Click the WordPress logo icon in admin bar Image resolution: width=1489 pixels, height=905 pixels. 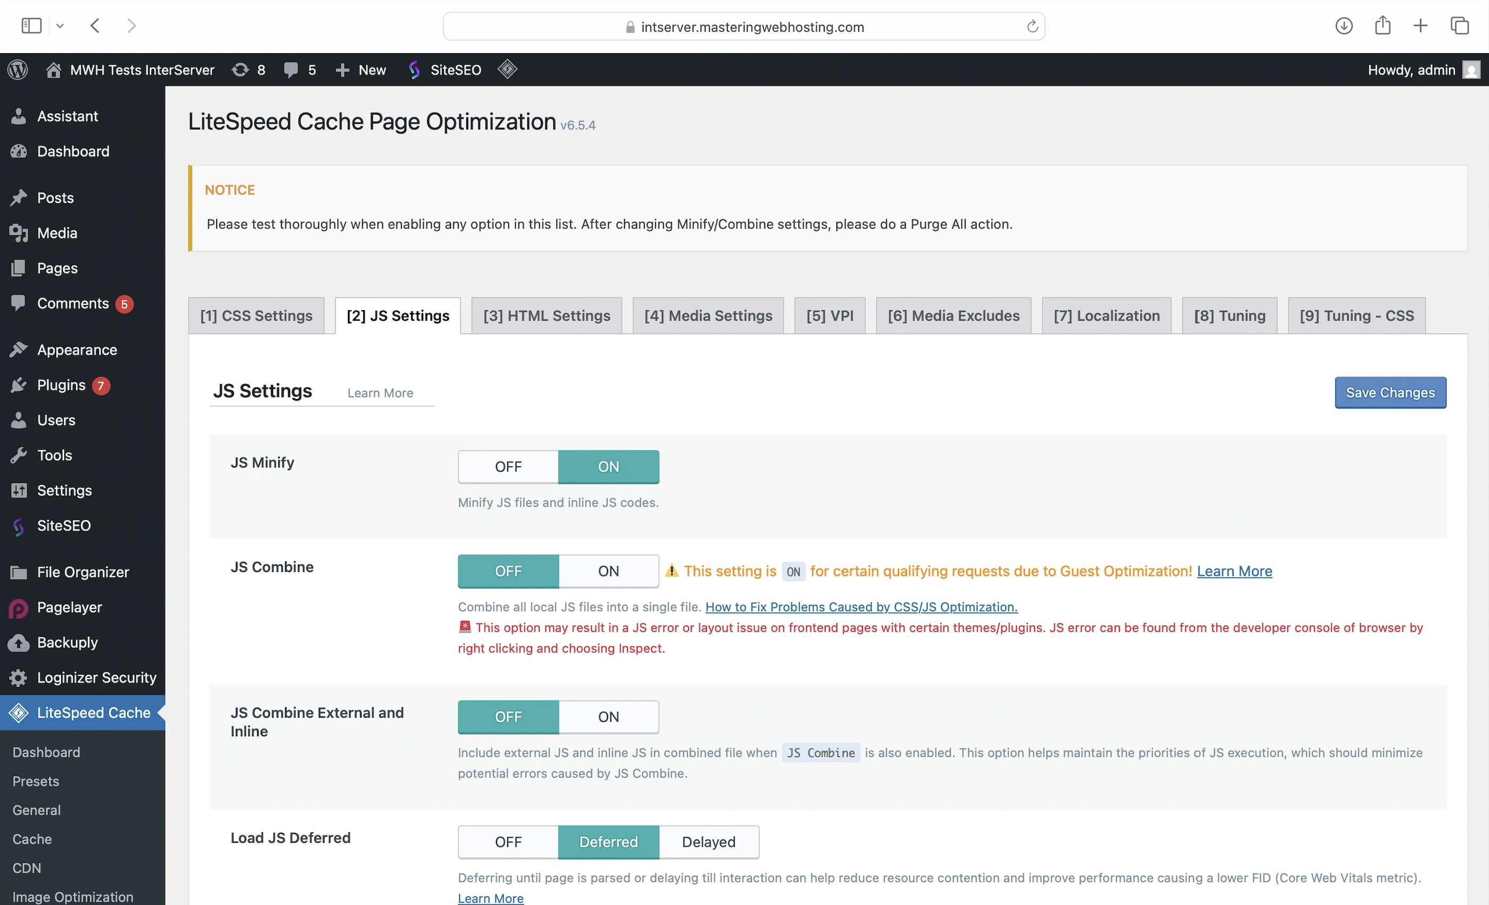pos(18,70)
